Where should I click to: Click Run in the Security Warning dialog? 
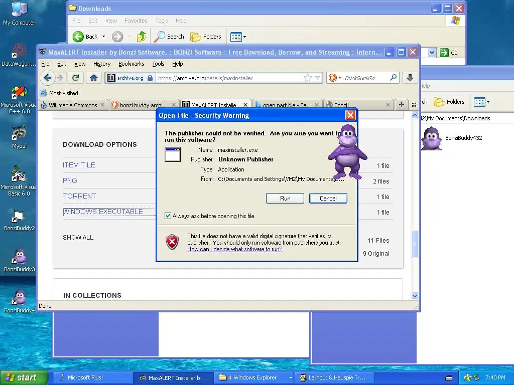click(285, 199)
